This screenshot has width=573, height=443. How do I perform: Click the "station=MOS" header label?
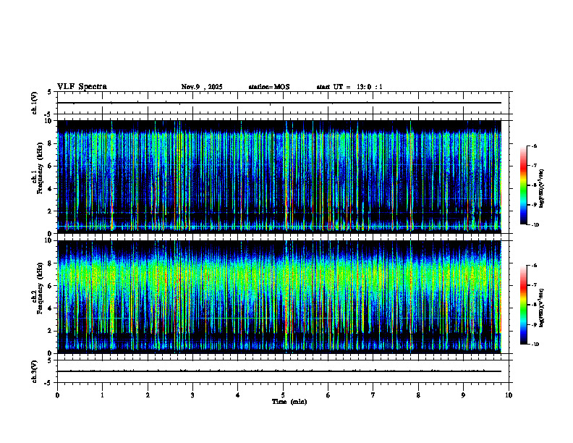pyautogui.click(x=269, y=87)
